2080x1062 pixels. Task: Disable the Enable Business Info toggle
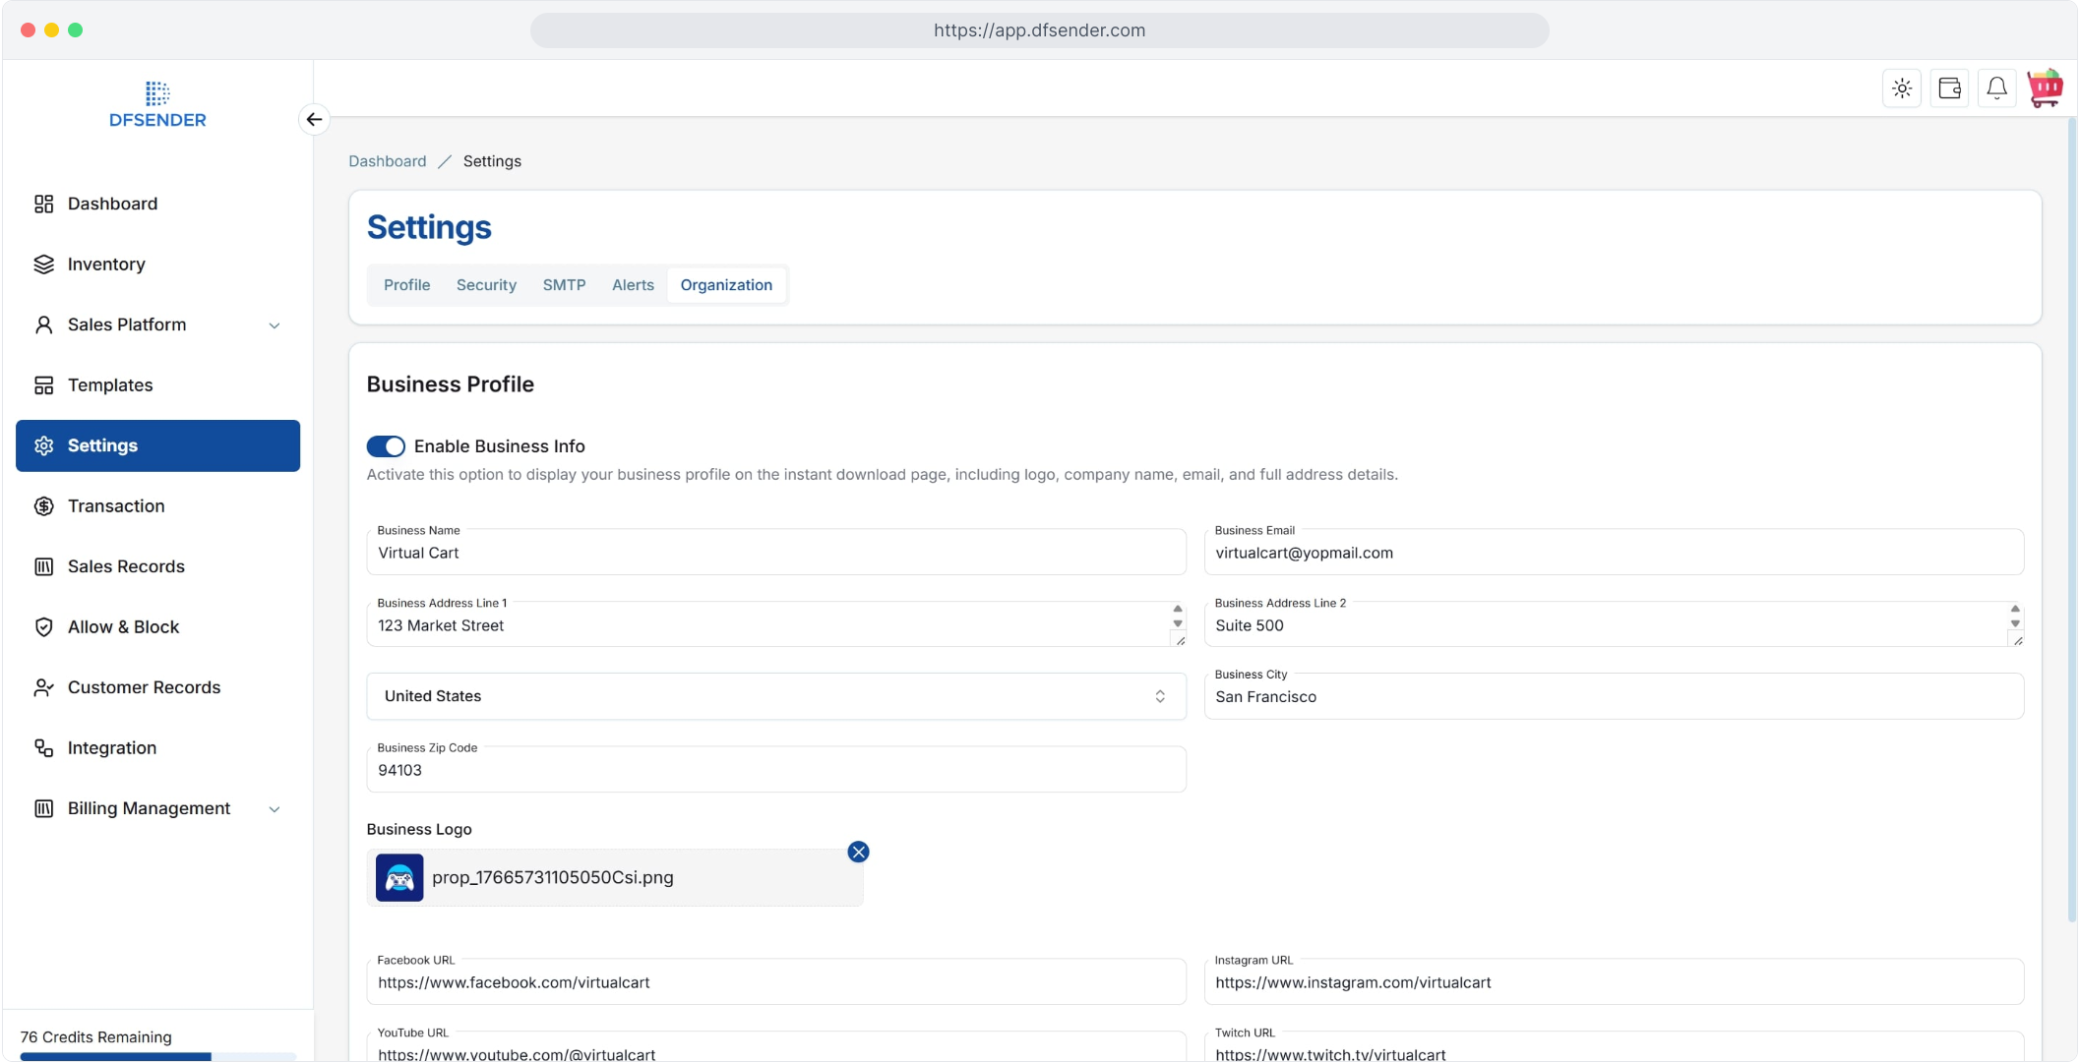386,446
